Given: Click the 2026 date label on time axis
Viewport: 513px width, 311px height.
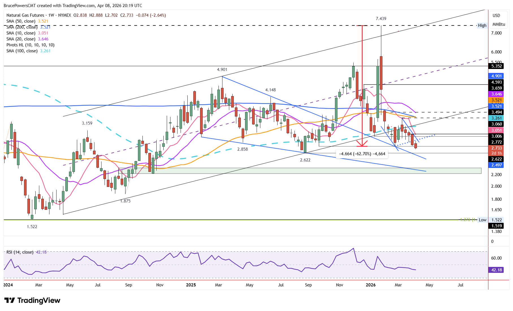Looking at the screenshot, I should coord(371,285).
